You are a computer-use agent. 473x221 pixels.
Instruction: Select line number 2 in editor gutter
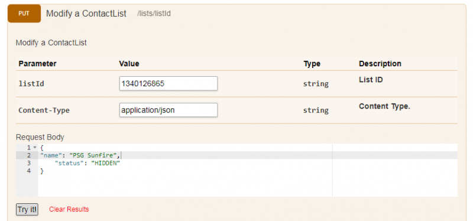(x=29, y=155)
